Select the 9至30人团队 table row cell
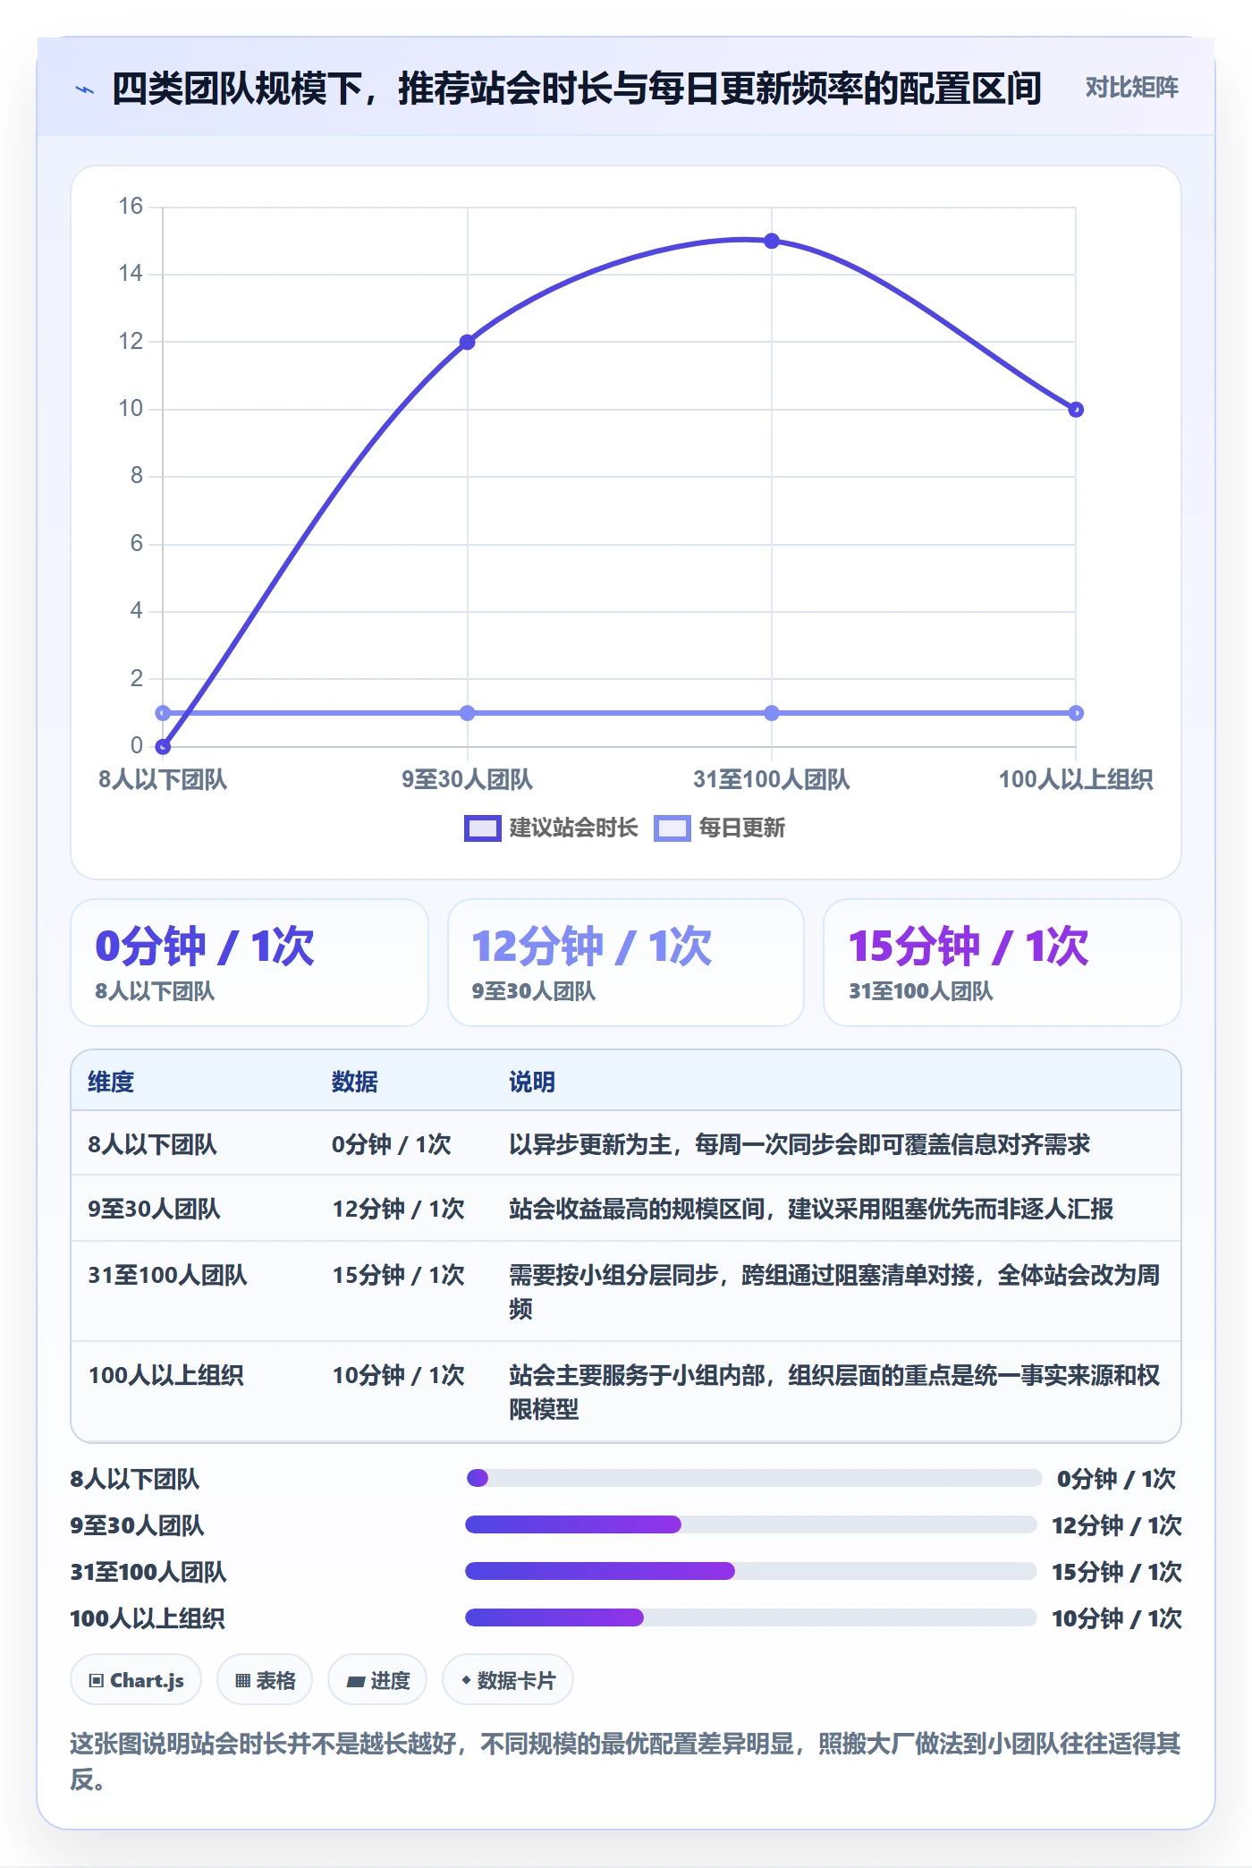1252x1868 pixels. point(154,1209)
